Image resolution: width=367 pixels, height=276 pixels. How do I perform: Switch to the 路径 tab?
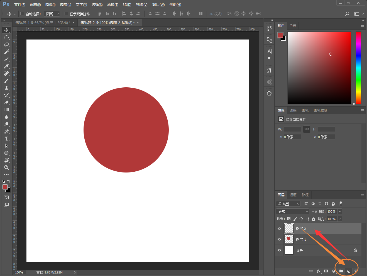pyautogui.click(x=305, y=195)
